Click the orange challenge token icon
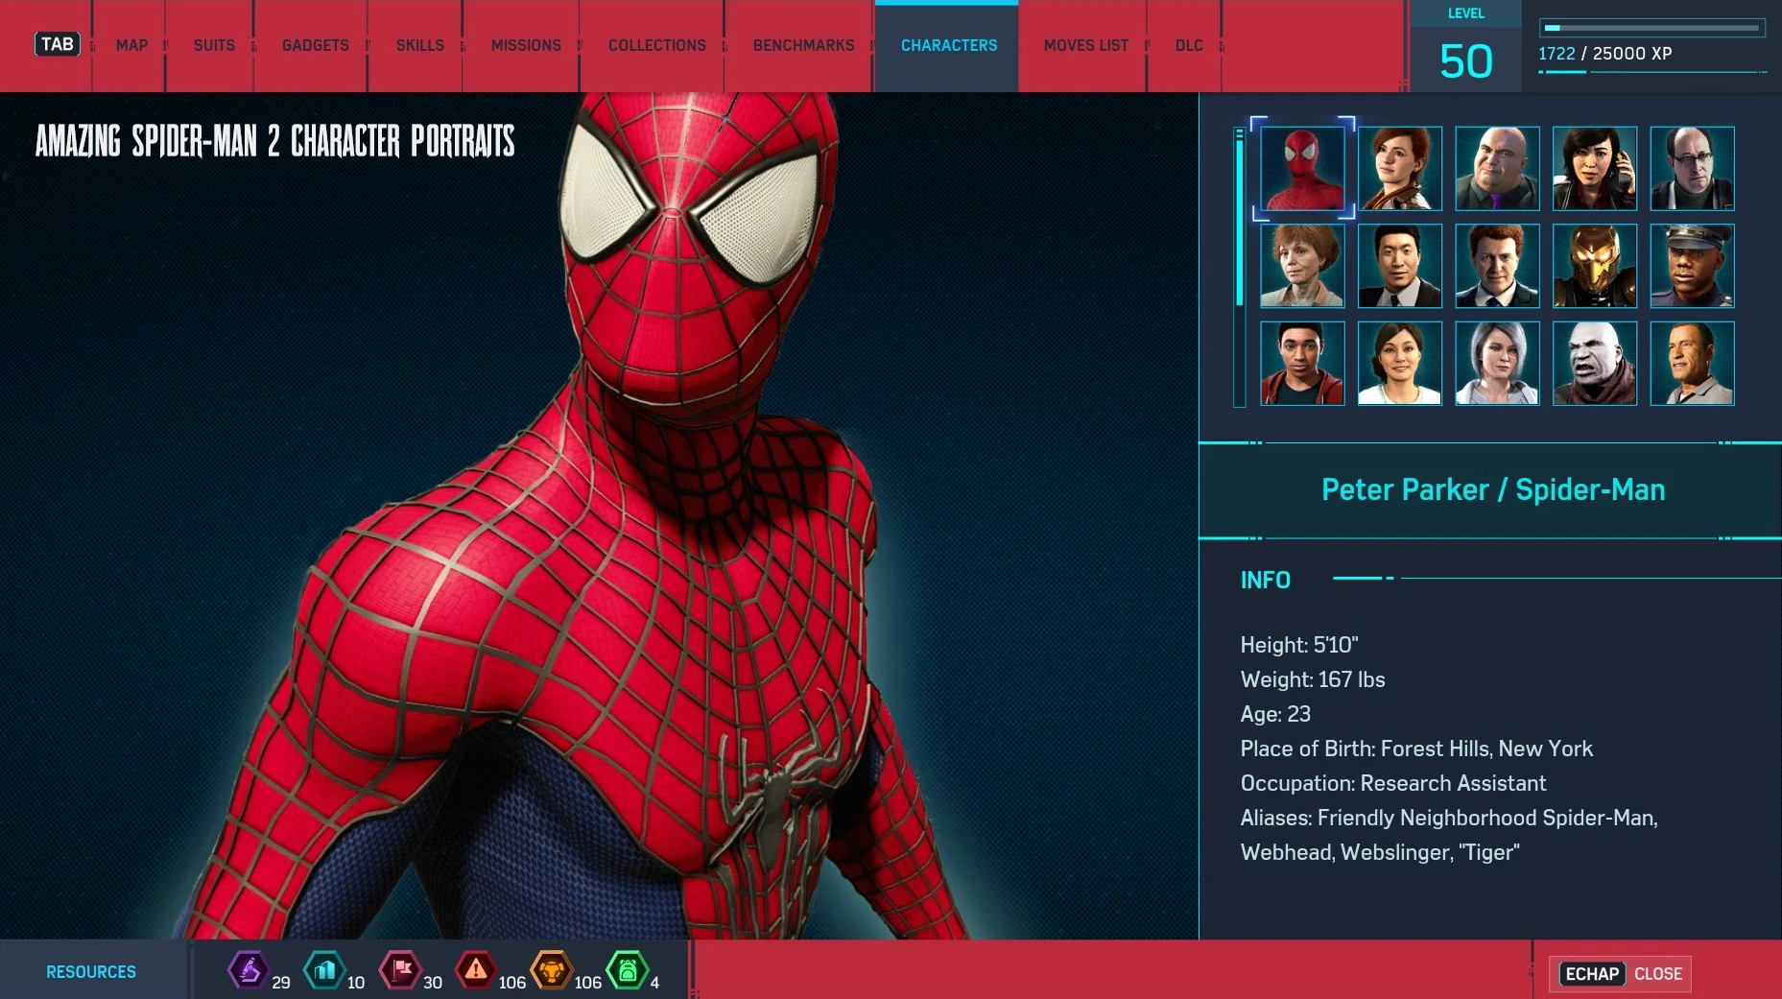The image size is (1782, 999). point(552,970)
